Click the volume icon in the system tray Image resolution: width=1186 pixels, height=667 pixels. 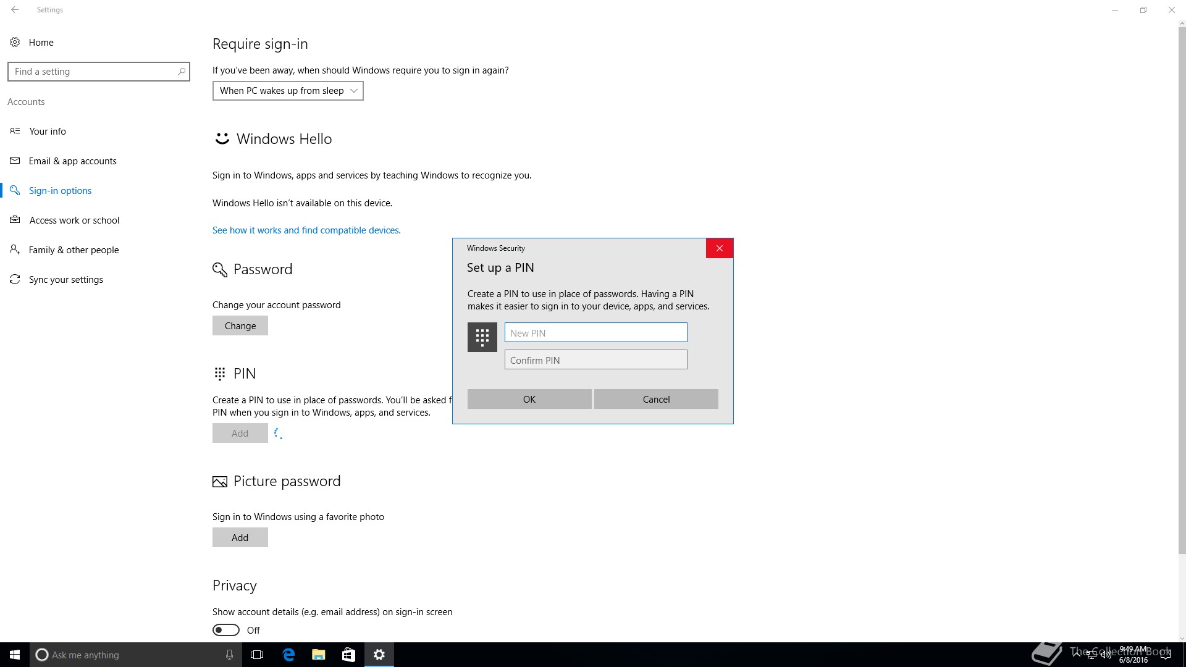click(1106, 655)
